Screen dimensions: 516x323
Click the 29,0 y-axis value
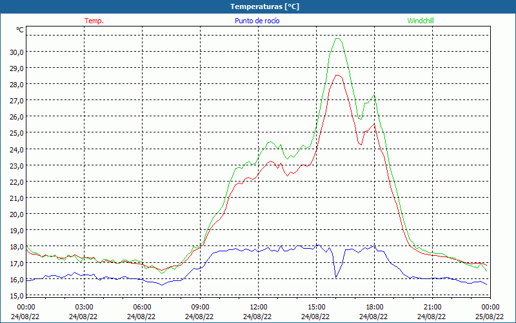point(17,68)
